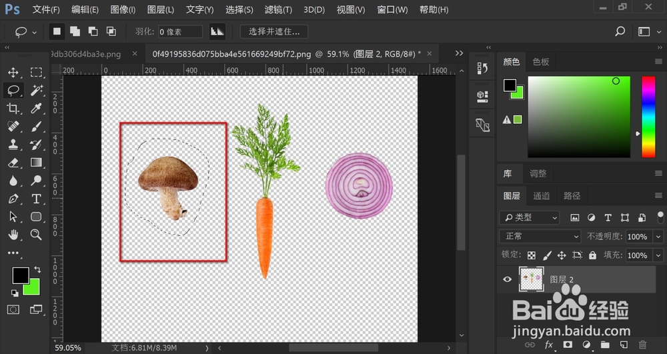
Task: Show hidden document tabs with double arrow
Action: click(459, 53)
